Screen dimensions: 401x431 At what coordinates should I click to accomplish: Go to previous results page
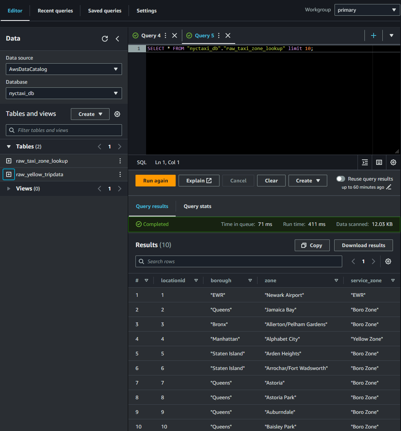353,261
